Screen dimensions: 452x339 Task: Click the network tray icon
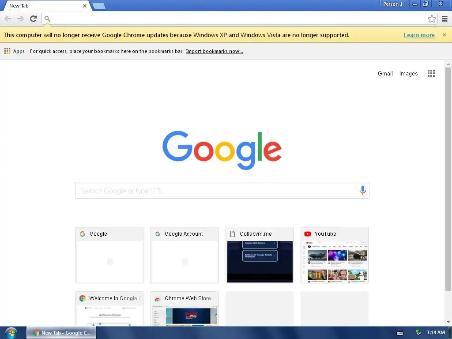pos(418,332)
